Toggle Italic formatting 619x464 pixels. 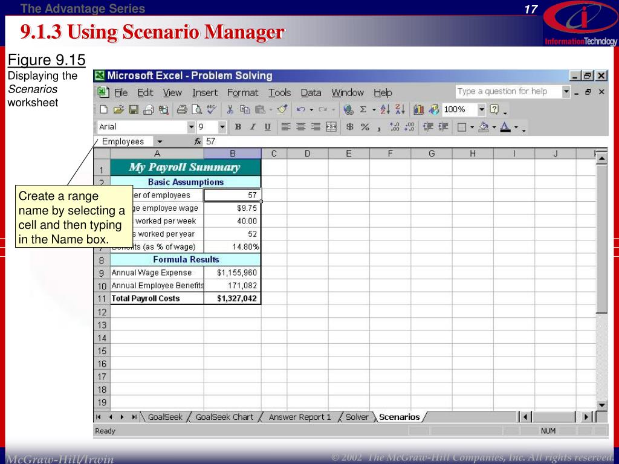pos(253,127)
